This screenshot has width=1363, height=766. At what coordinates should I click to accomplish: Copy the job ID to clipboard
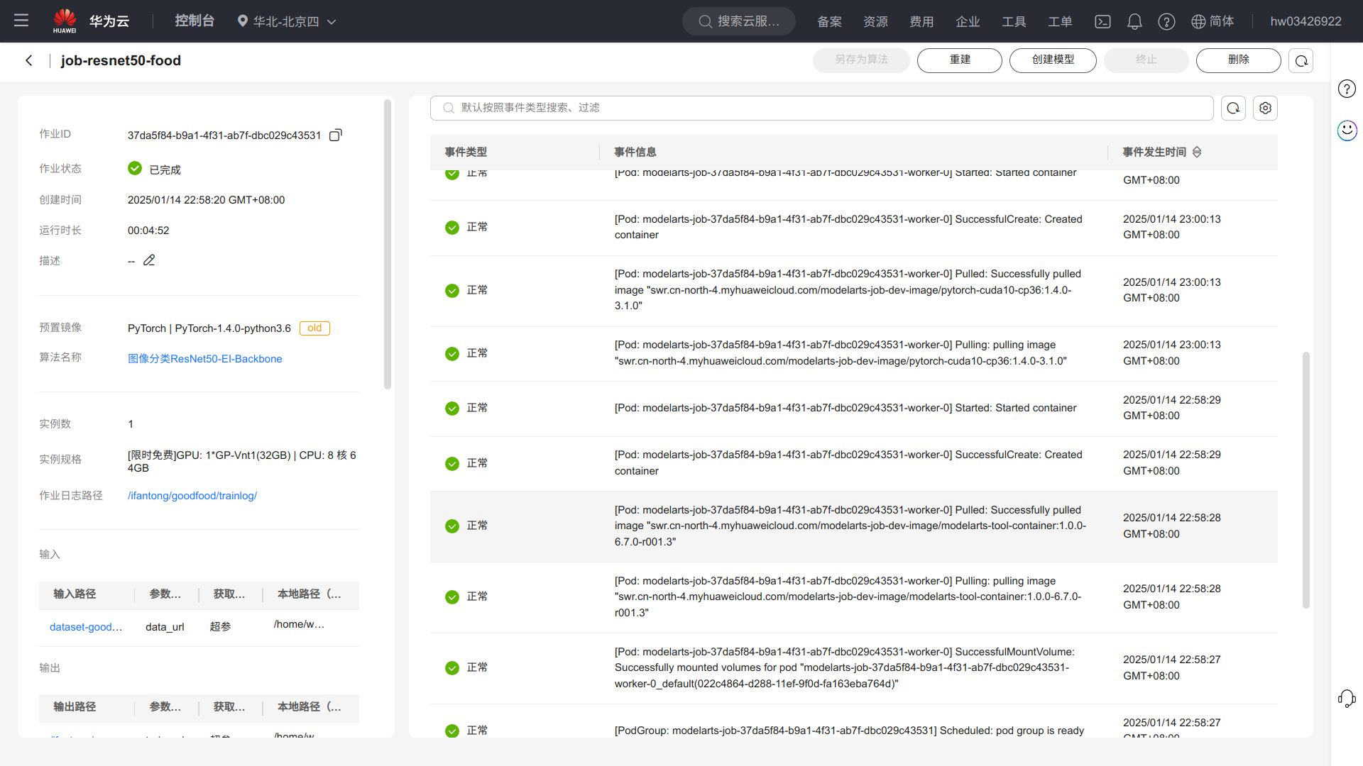coord(336,135)
